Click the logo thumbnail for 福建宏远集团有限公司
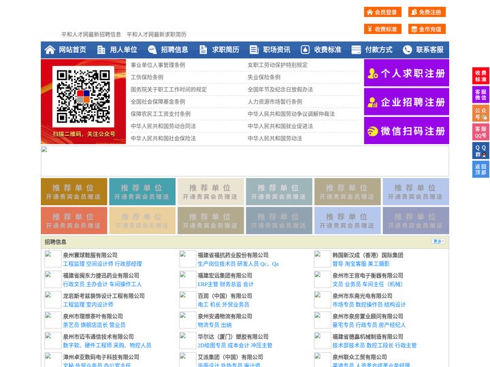 [x=188, y=279]
